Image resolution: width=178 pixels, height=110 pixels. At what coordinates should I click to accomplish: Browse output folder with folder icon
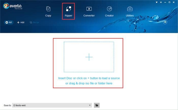coord(97,105)
